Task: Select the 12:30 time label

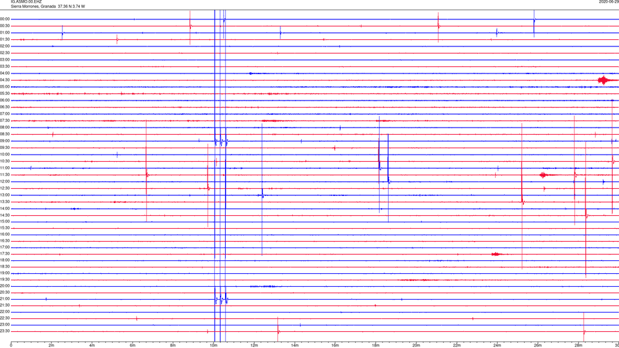Action: click(5, 188)
